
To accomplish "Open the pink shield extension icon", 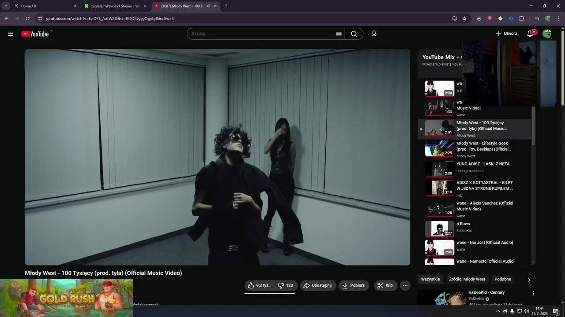I will [x=490, y=18].
